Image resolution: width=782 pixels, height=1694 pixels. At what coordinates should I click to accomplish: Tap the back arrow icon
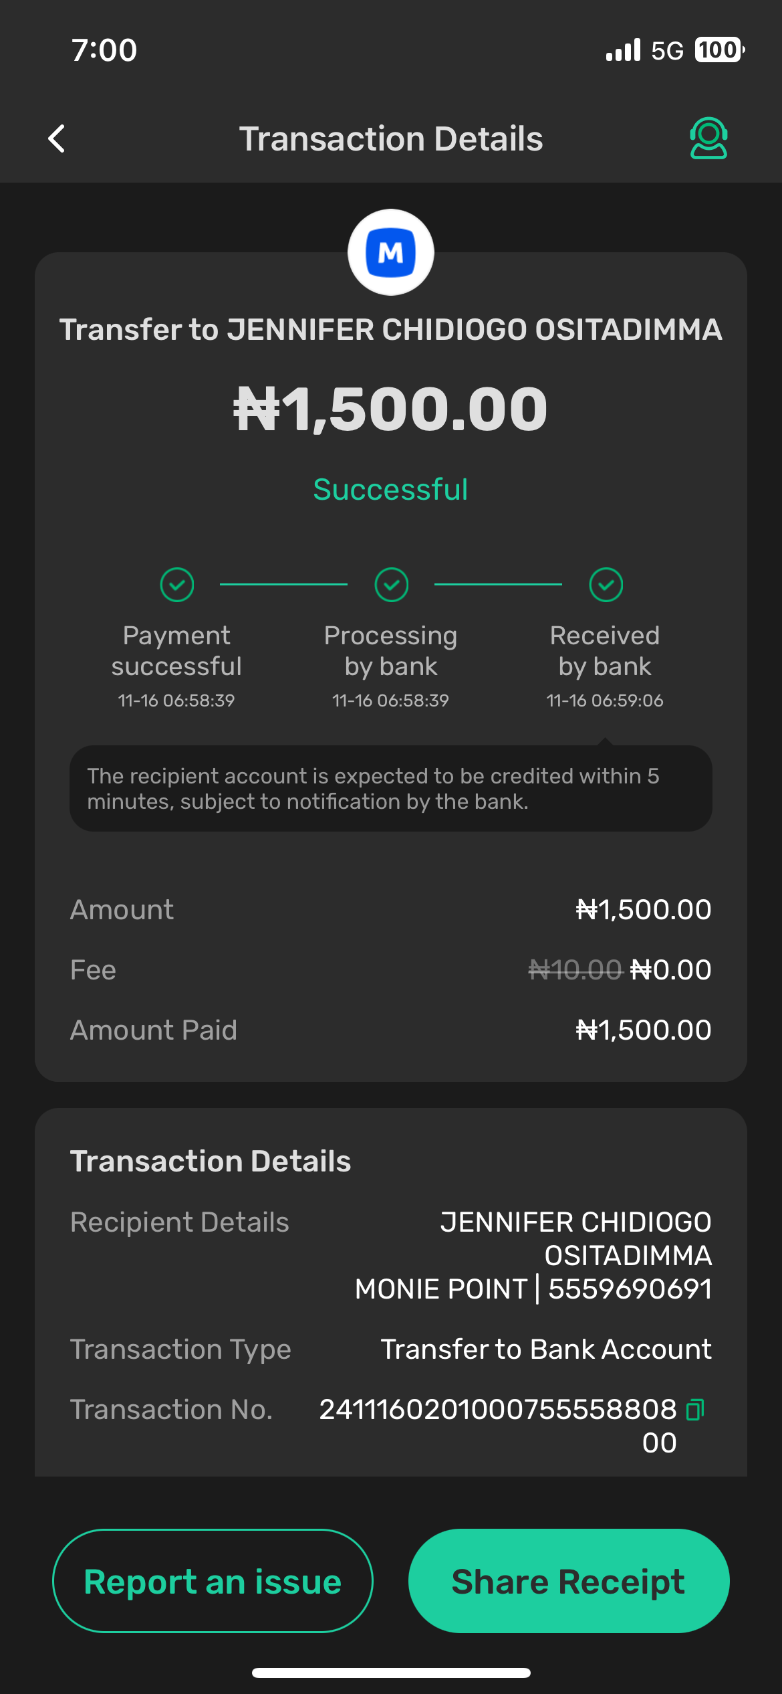click(57, 138)
